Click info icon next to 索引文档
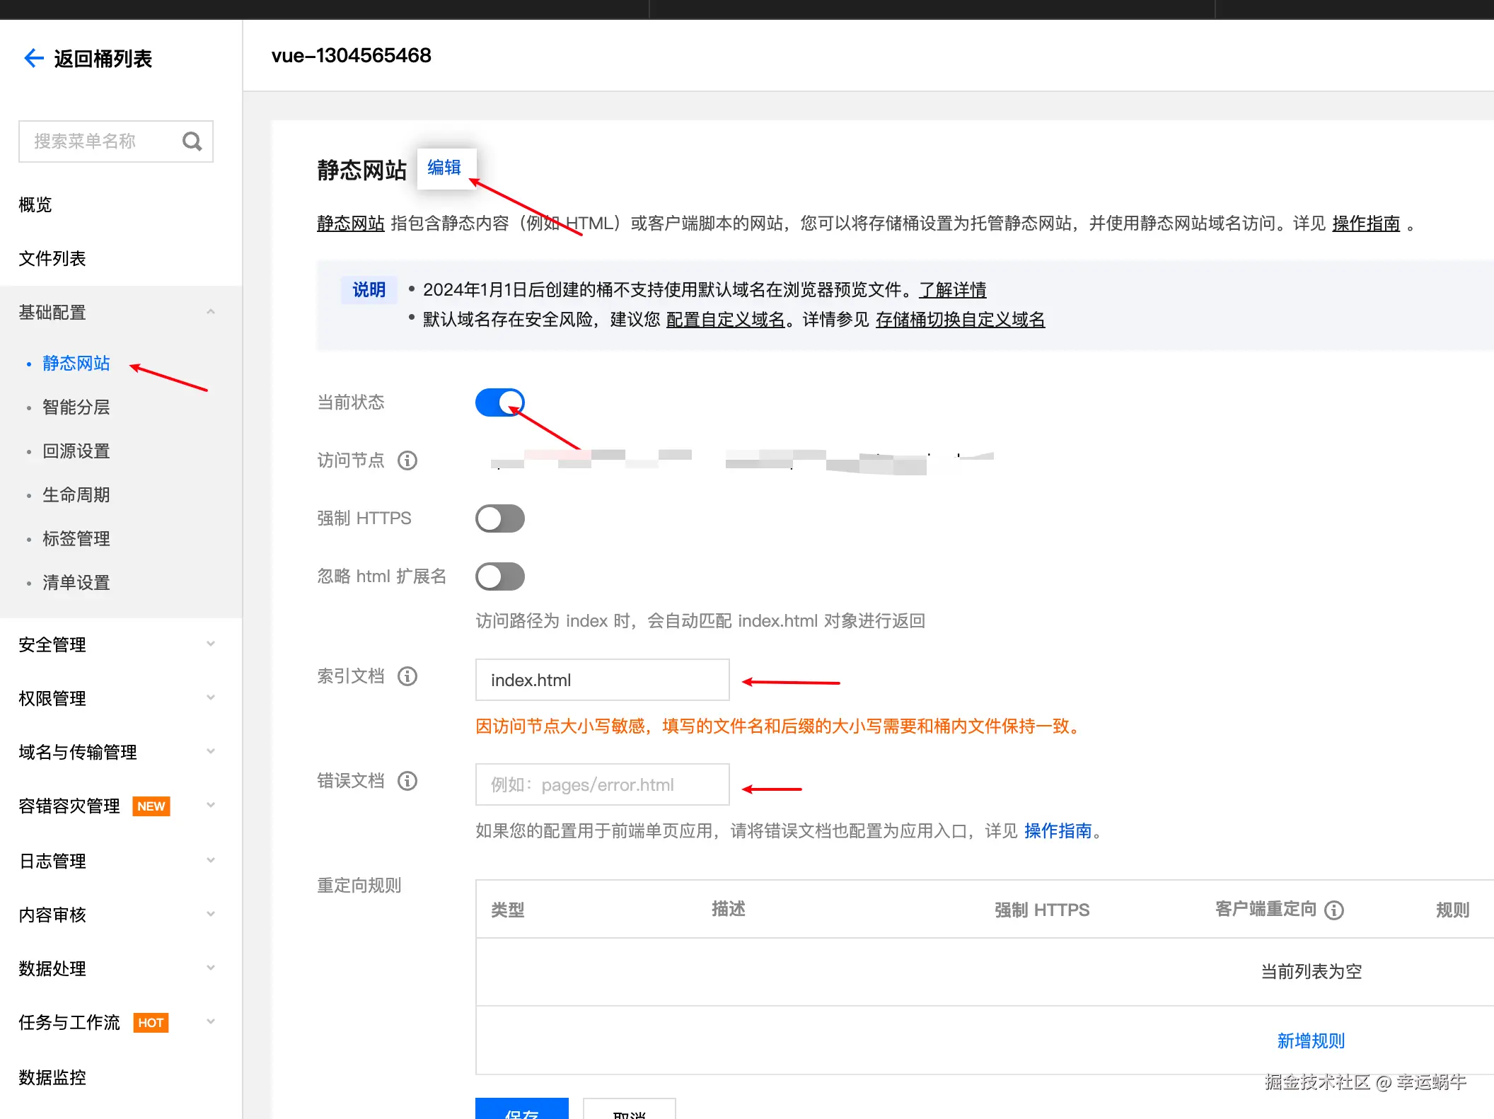The height and width of the screenshot is (1119, 1494). 407,676
